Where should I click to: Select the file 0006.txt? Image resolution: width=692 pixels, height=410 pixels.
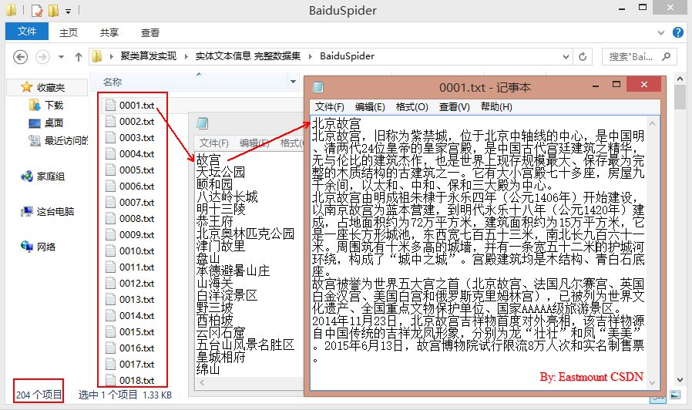[136, 187]
